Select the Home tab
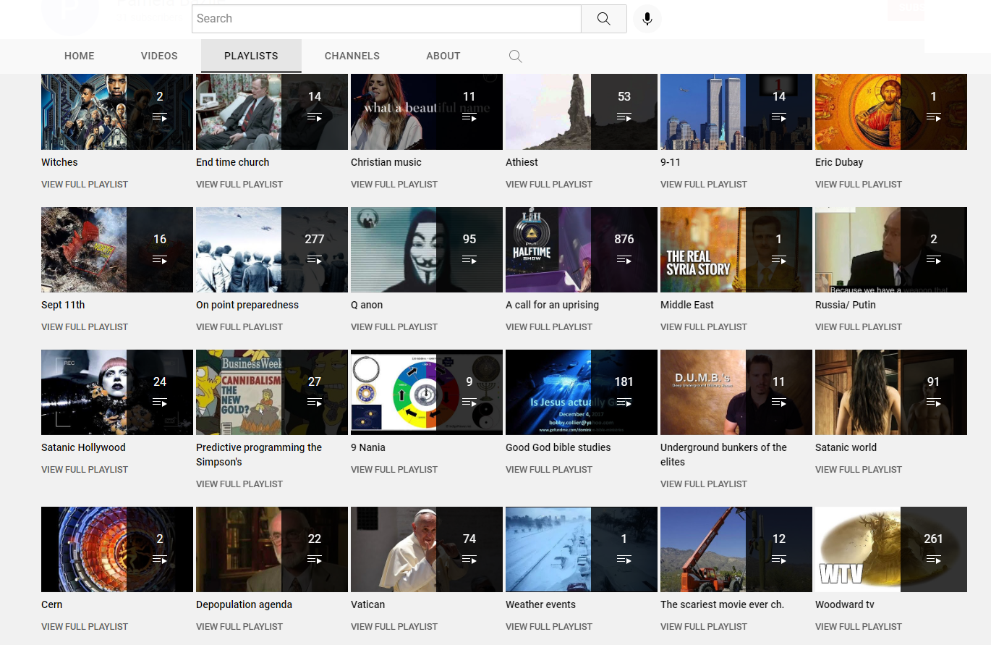This screenshot has height=645, width=991. (x=80, y=56)
